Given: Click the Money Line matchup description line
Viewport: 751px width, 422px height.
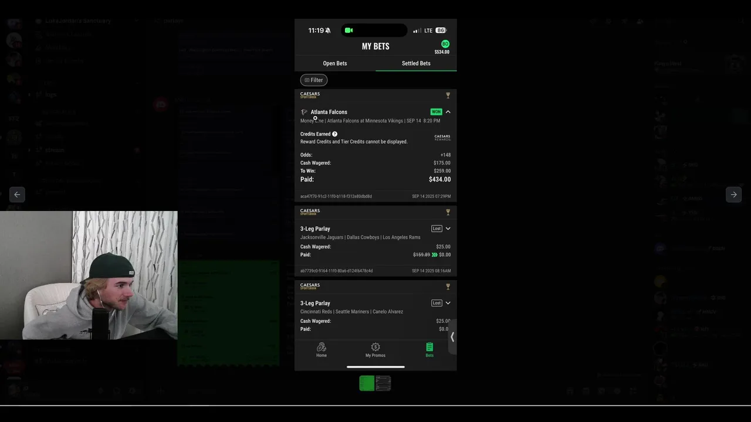Looking at the screenshot, I should pyautogui.click(x=370, y=121).
